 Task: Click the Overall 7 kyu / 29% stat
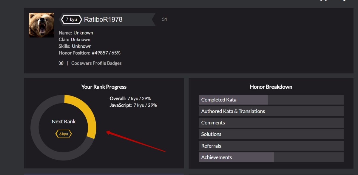(132, 99)
